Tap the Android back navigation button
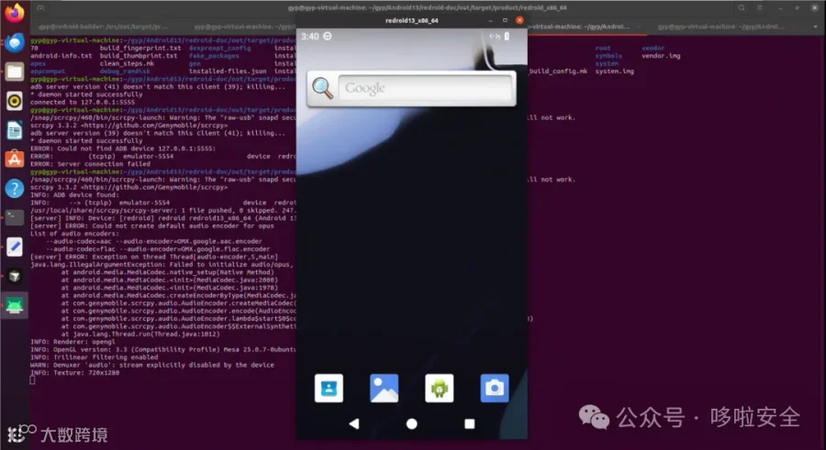The width and height of the screenshot is (826, 450). (x=354, y=423)
